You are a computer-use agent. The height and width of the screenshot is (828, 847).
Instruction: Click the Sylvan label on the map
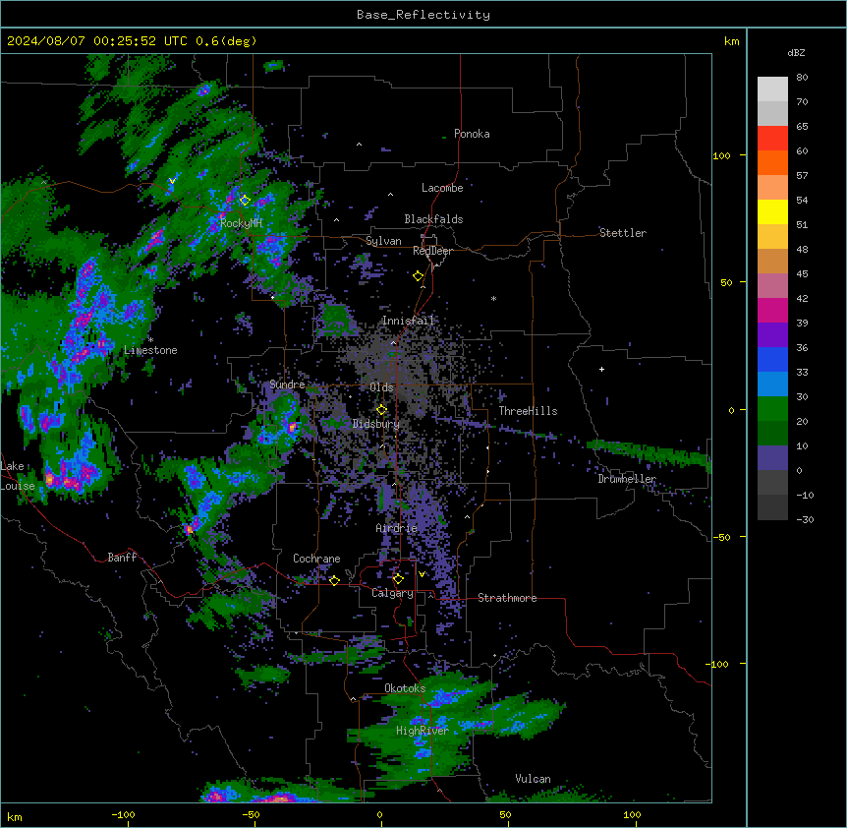[383, 241]
